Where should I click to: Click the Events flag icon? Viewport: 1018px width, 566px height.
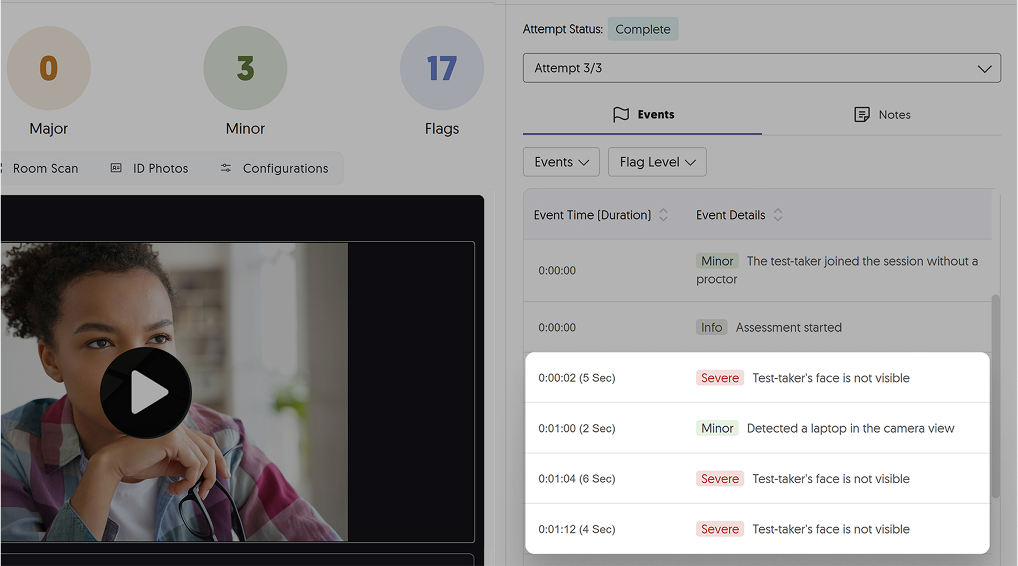point(621,114)
